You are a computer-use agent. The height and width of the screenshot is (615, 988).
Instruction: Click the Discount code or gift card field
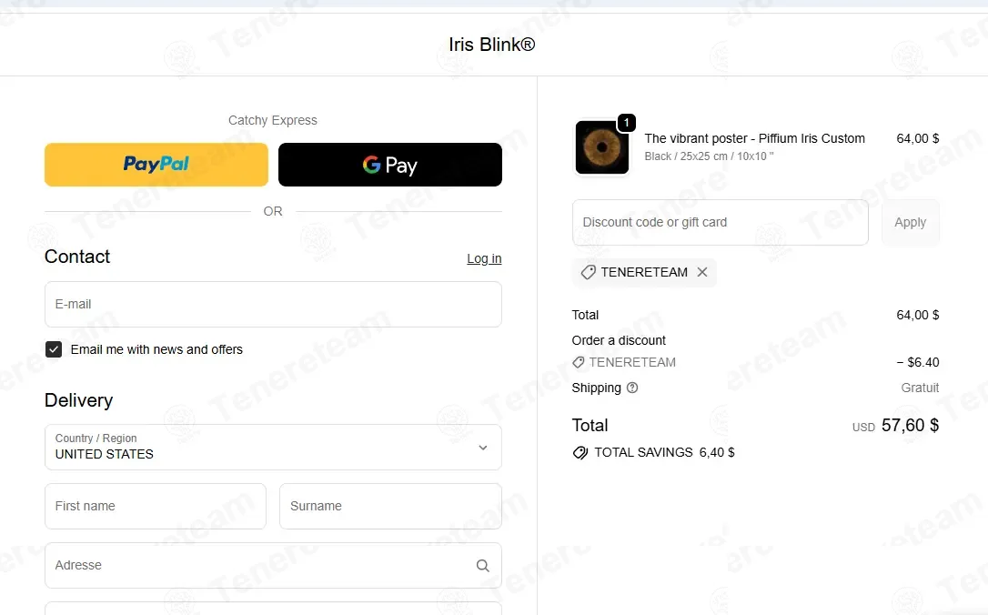point(721,222)
